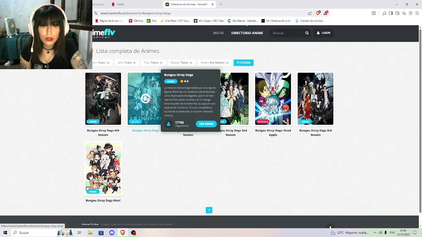Open the notification center icon
Image resolution: width=422 pixels, height=237 pixels.
[415, 233]
